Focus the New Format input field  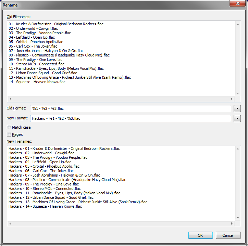(x=131, y=118)
